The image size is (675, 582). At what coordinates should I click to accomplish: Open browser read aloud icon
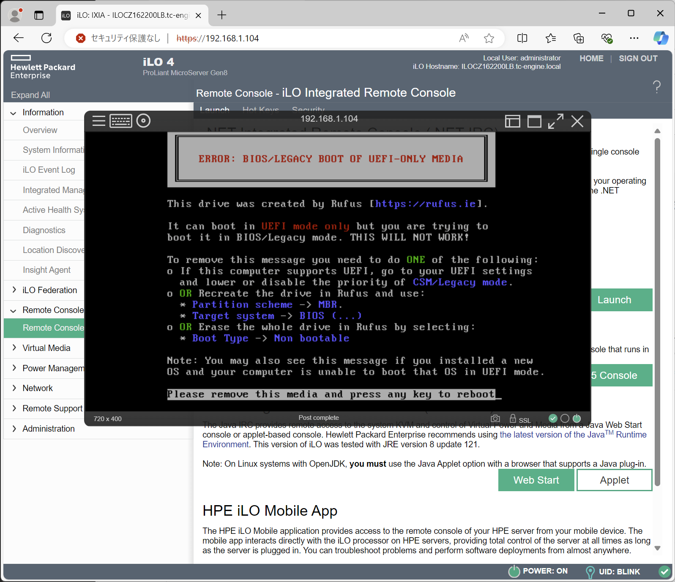click(x=464, y=38)
